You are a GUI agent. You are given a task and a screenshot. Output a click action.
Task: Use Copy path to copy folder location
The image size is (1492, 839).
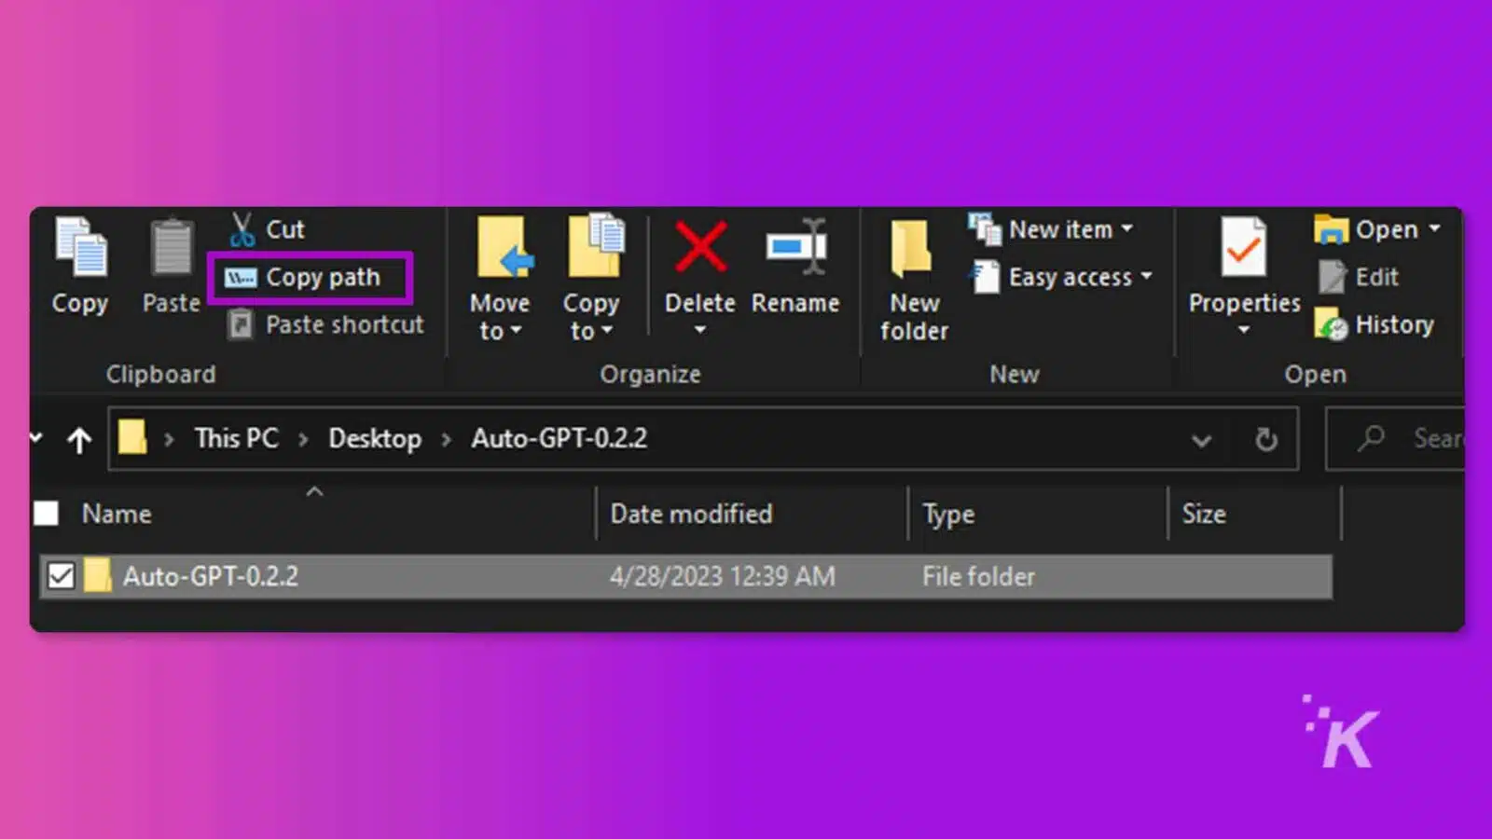[310, 277]
